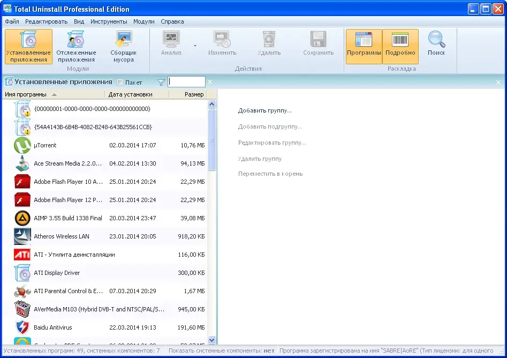Click the date 07.03.2014 20:29

point(133,291)
